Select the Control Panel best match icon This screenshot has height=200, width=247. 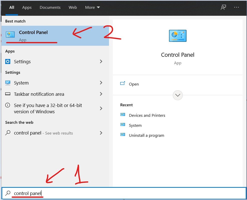coord(10,34)
